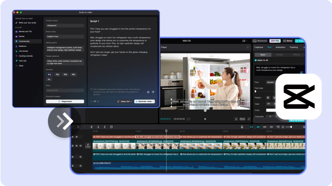
Task: Enter fullscreen with the player expand icon
Action: coord(249,119)
